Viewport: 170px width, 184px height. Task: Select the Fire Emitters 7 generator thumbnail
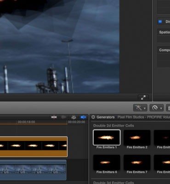click(x=137, y=162)
